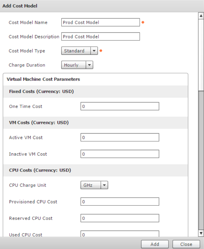
Task: Click the vertical scrollbar thumb
Action: (201, 54)
